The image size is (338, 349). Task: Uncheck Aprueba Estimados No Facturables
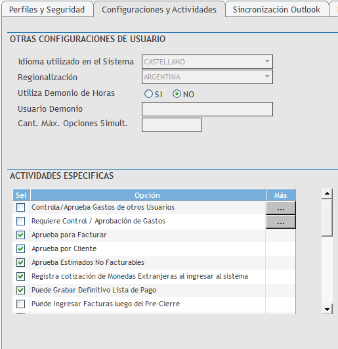tap(20, 263)
